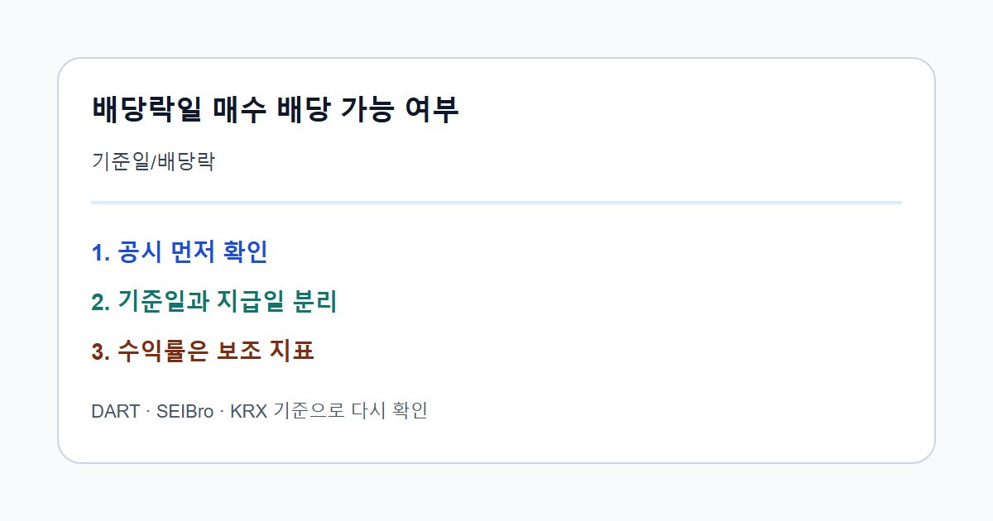Screen dimensions: 993x521
Task: Click the green number 2. marker
Action: tap(101, 303)
